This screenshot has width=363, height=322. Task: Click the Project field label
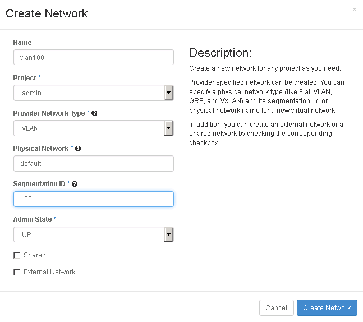[25, 78]
